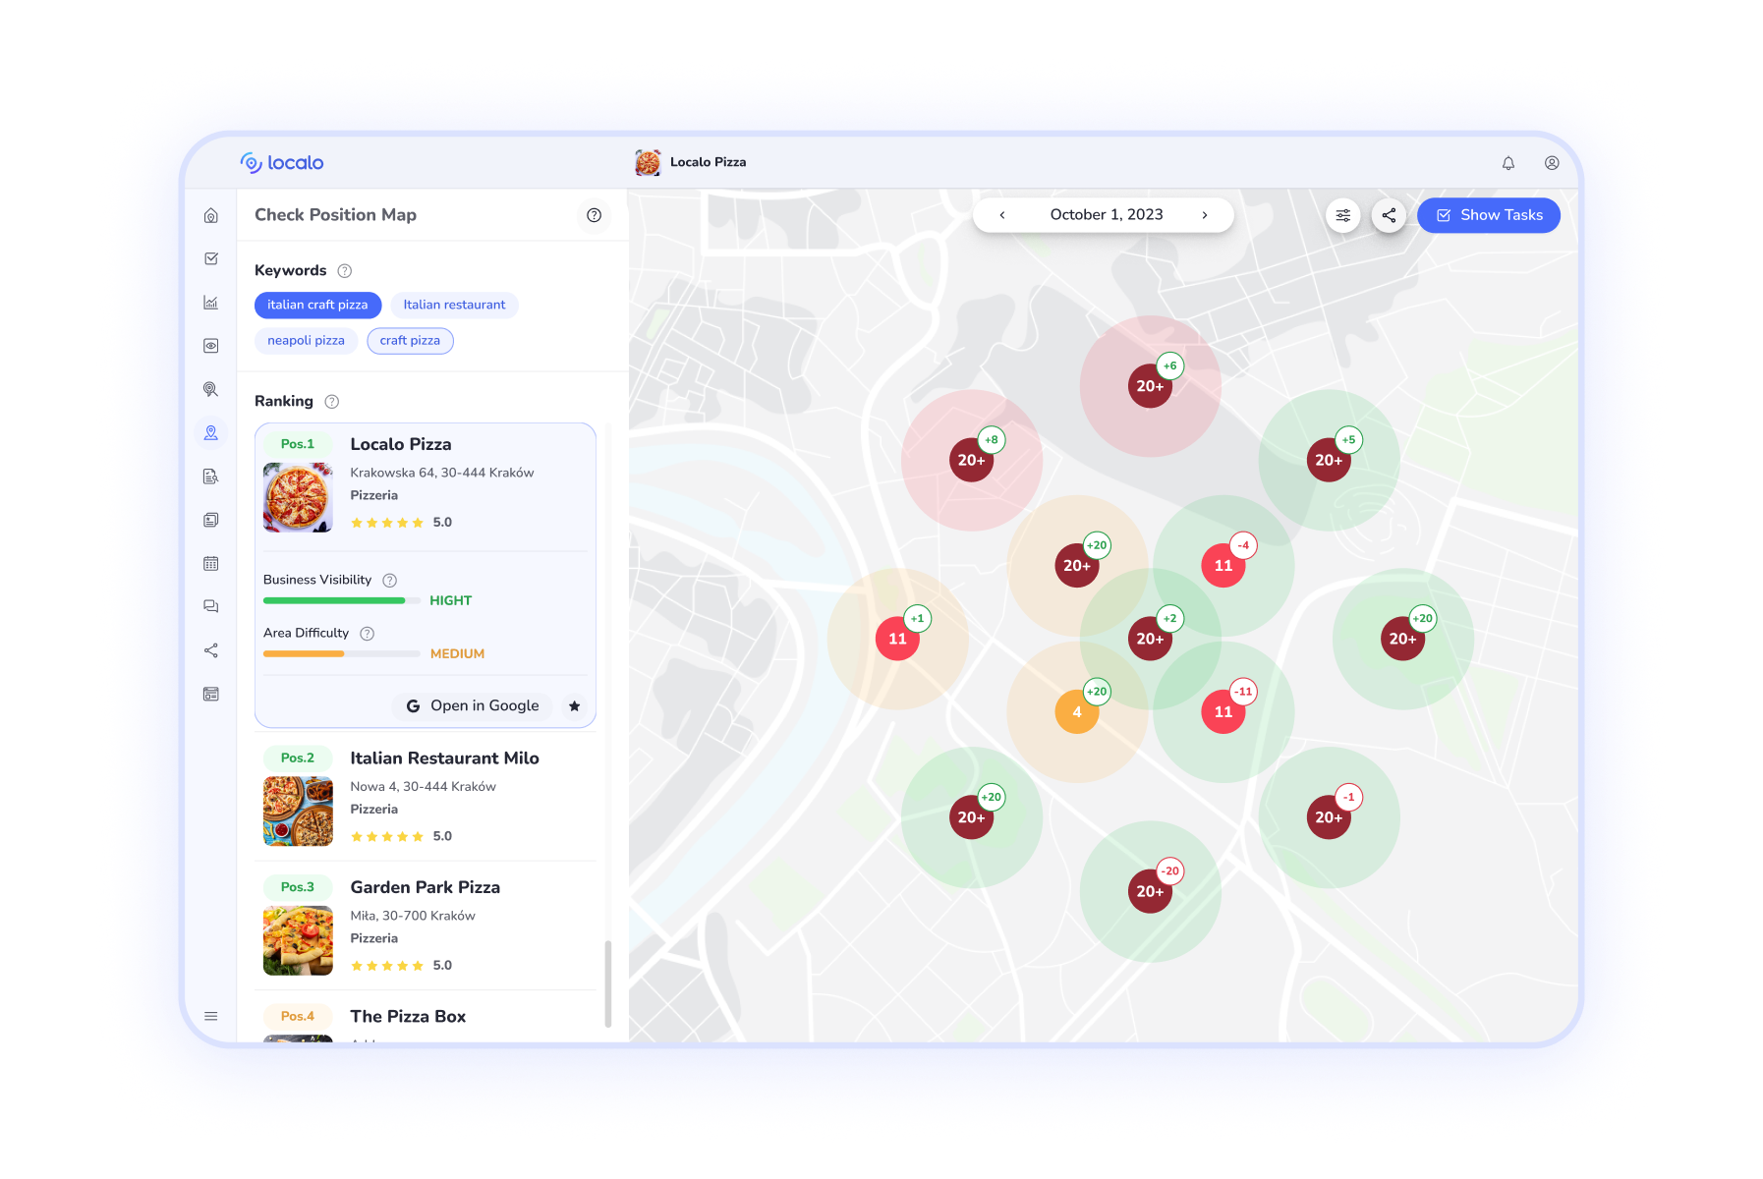Viewport: 1763px width, 1179px height.
Task: Click the Show Tasks button
Action: point(1488,215)
